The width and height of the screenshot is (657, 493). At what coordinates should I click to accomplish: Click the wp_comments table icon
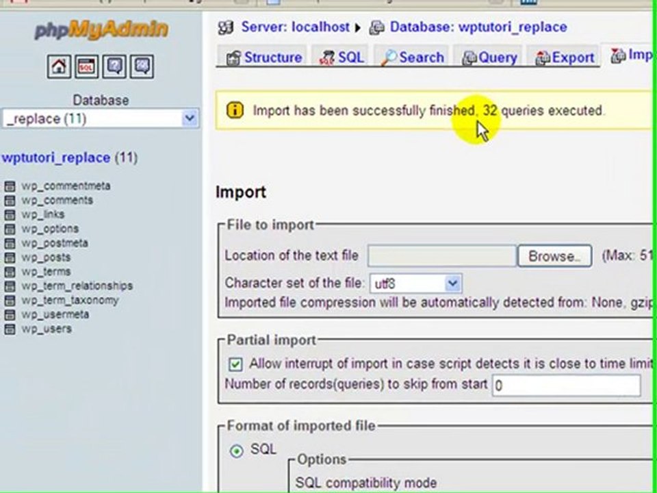point(10,201)
